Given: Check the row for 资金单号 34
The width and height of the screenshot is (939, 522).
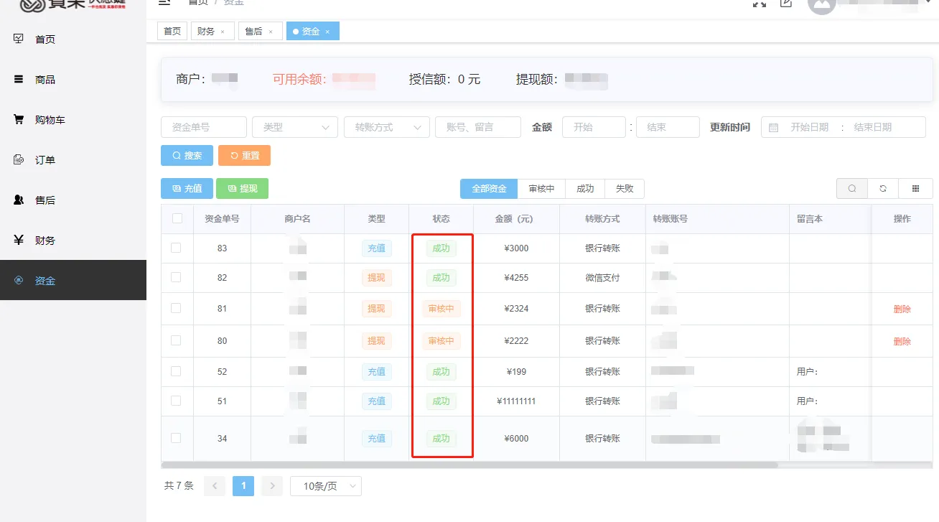Looking at the screenshot, I should pyautogui.click(x=176, y=438).
